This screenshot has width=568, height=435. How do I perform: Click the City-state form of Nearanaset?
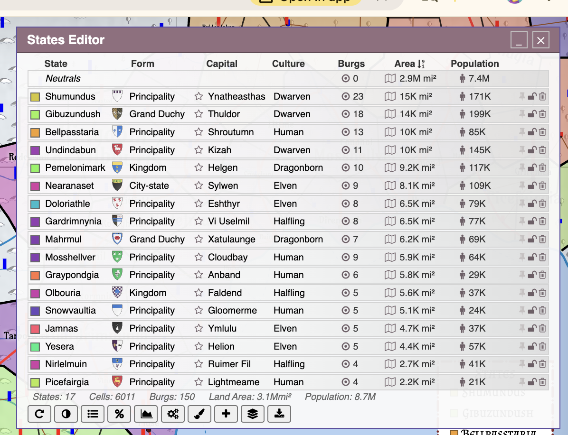[149, 185]
